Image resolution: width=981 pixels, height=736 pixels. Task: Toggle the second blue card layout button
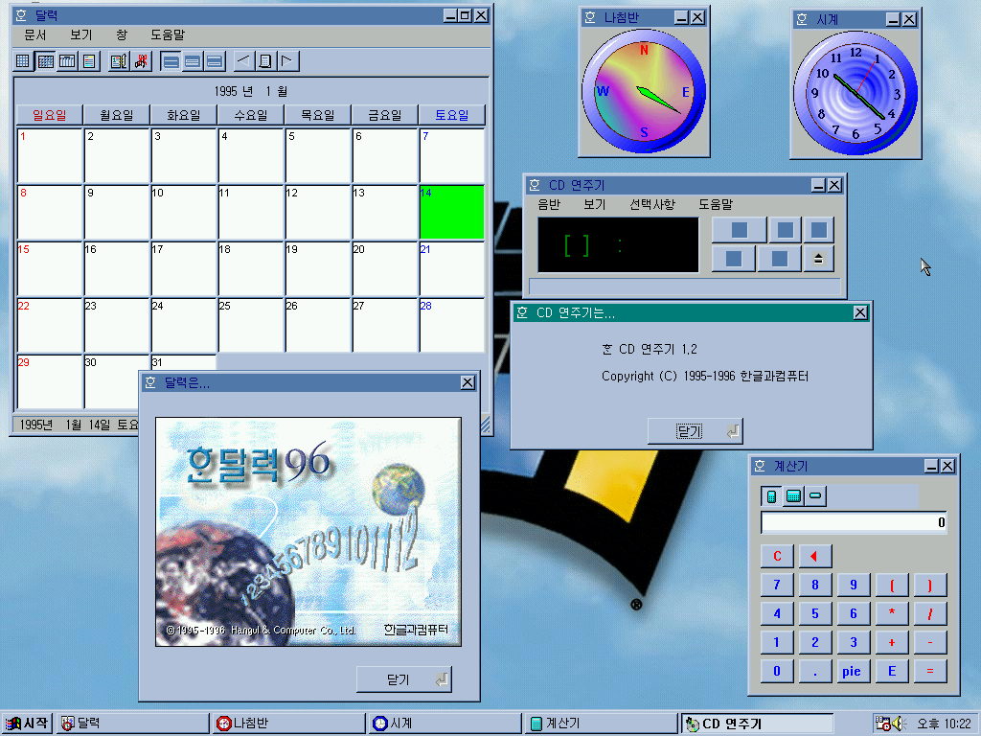point(193,60)
